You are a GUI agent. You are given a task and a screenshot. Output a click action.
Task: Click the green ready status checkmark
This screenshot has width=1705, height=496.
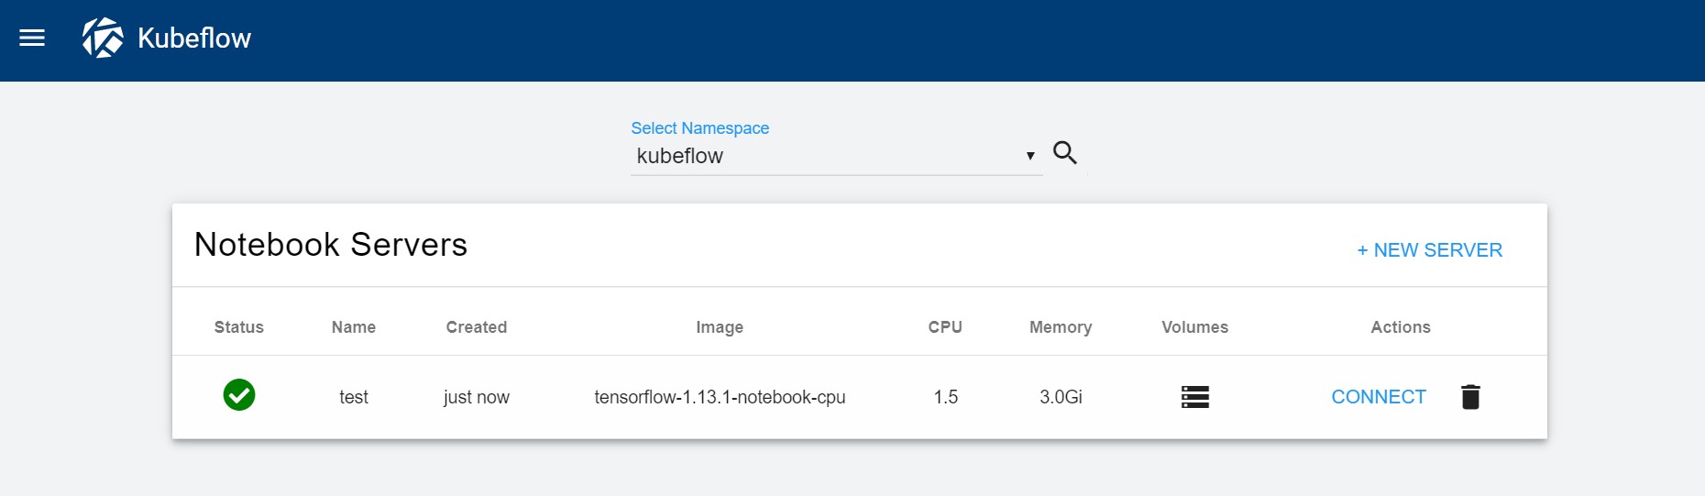(x=239, y=395)
